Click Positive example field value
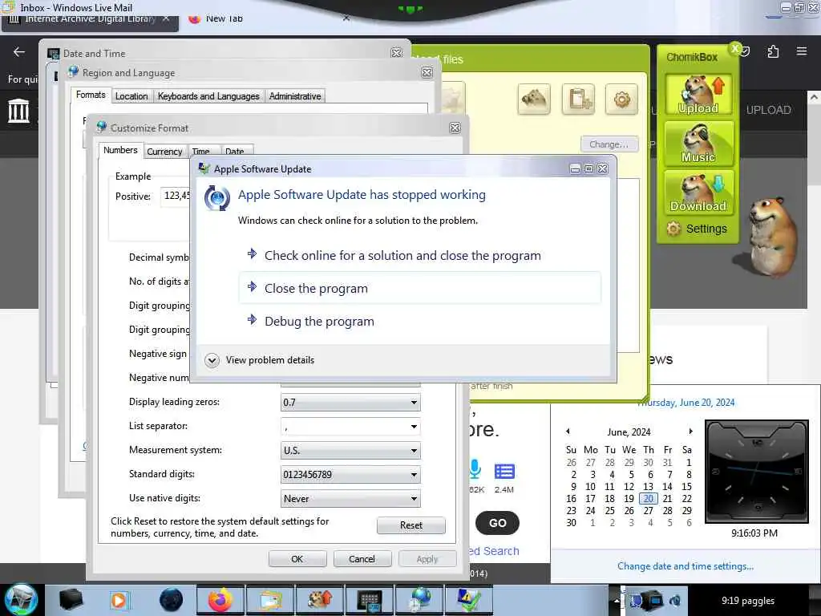Image resolution: width=821 pixels, height=616 pixels. pos(176,197)
